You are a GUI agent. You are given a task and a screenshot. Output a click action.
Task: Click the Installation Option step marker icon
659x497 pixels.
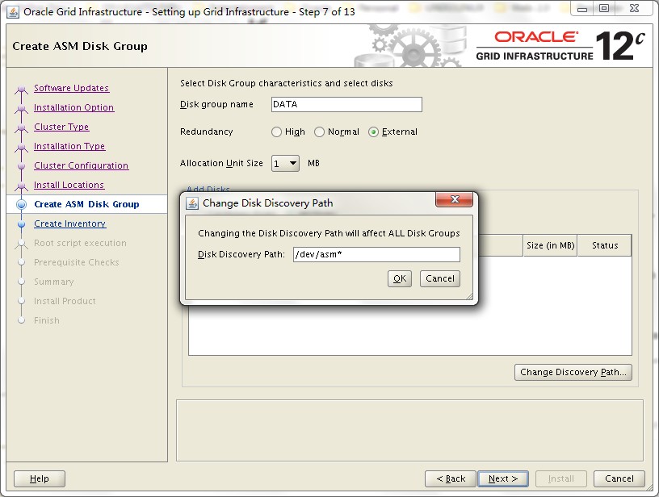22,108
